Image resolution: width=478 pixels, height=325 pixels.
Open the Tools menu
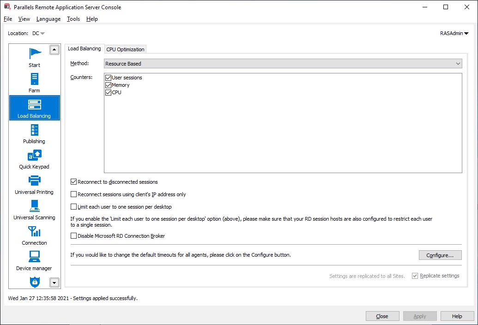point(73,19)
